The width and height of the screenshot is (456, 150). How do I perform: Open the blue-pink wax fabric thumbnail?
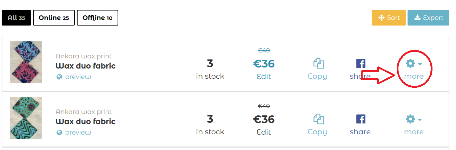(x=26, y=62)
